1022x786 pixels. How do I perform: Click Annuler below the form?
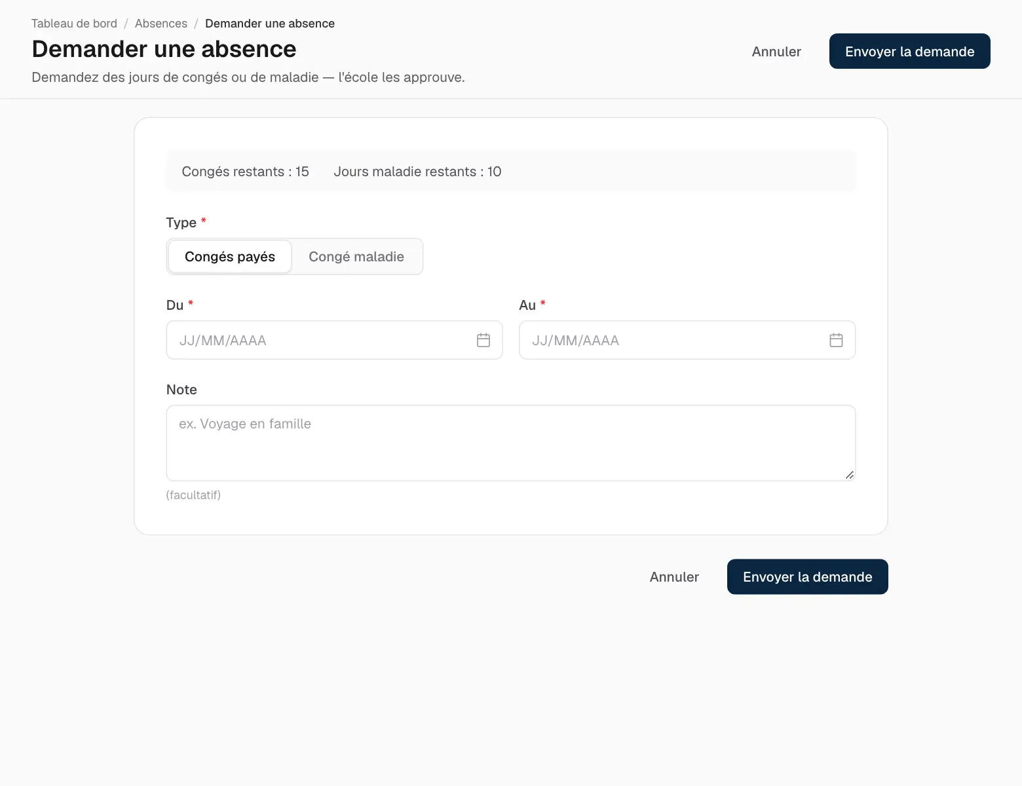tap(674, 576)
